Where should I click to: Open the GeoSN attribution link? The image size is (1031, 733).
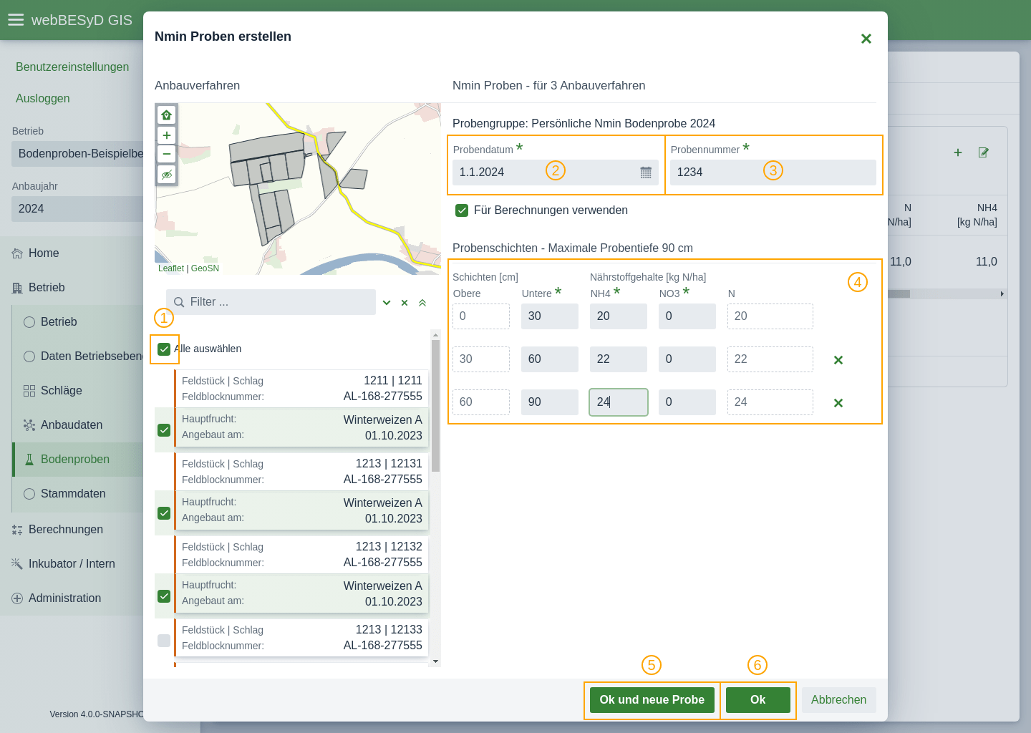click(205, 268)
